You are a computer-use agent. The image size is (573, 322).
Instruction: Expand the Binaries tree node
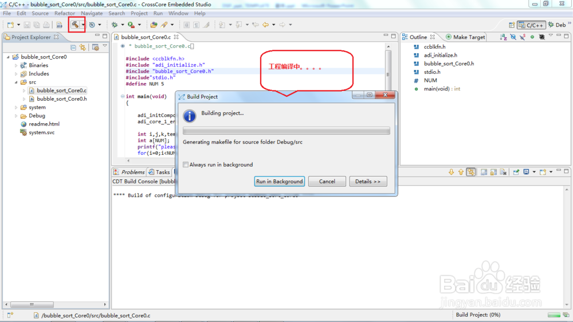16,65
